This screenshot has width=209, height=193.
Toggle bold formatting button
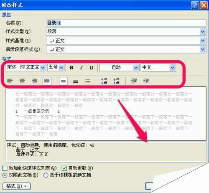[71, 68]
